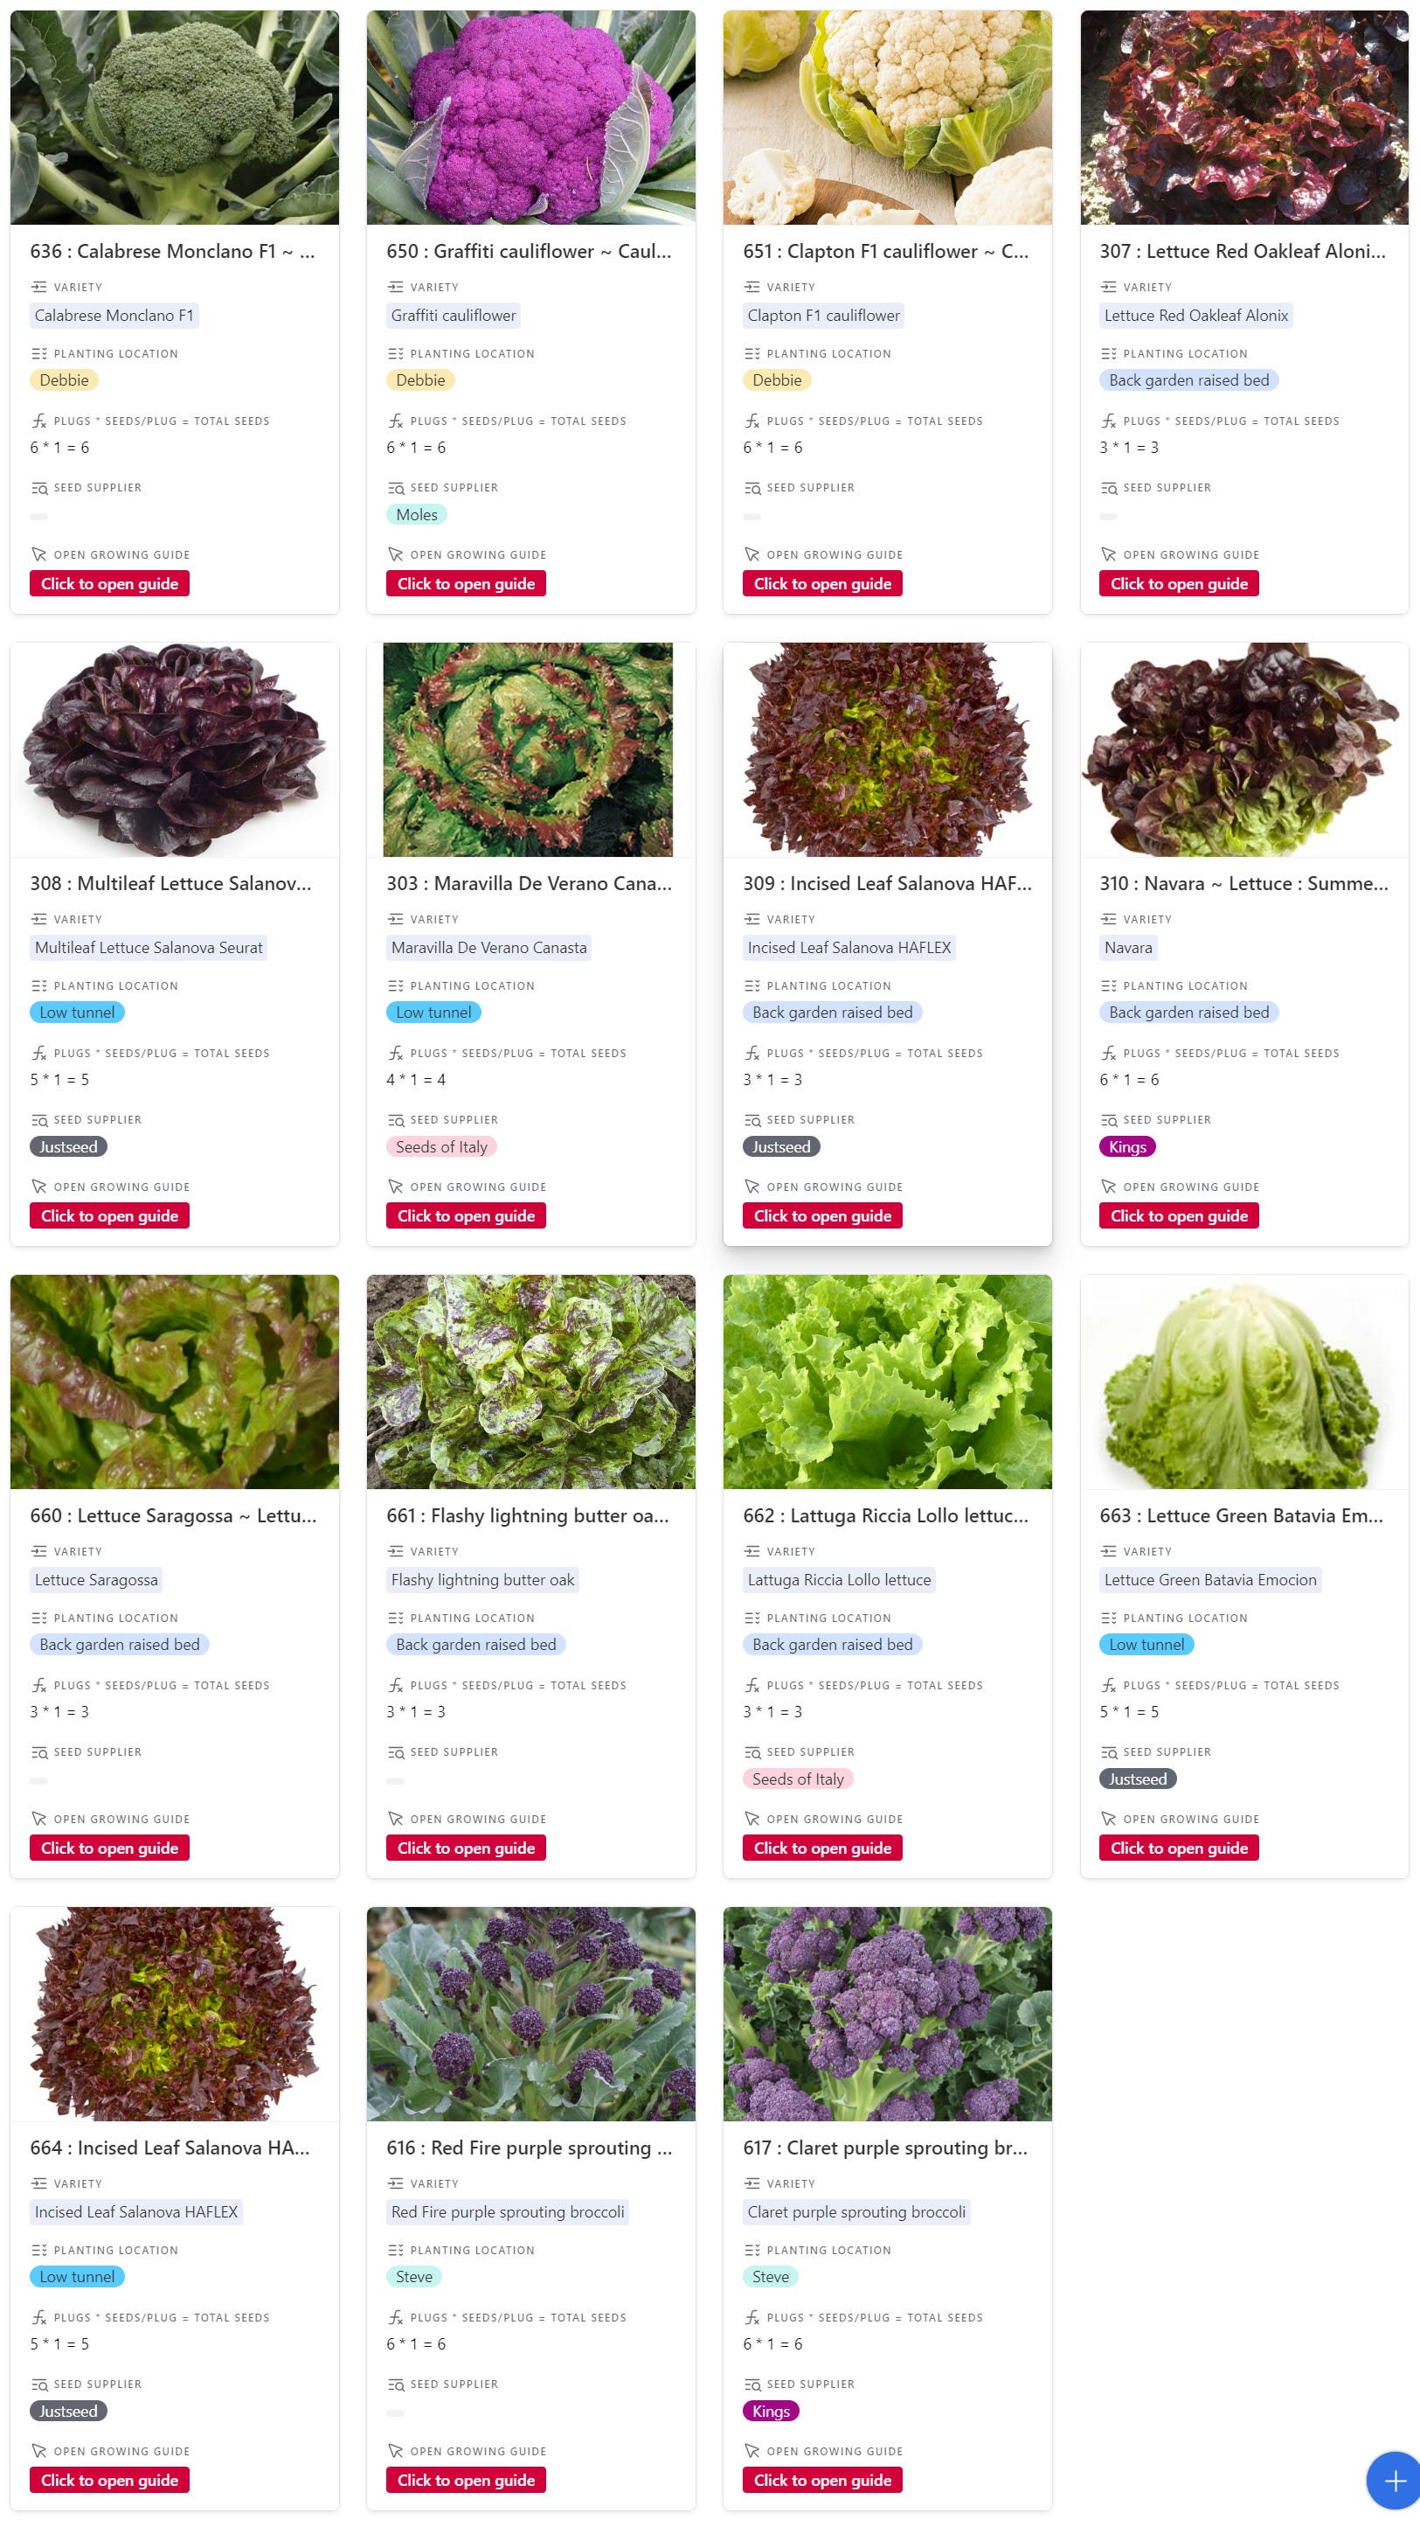Click the formula icon on the Navara lettuce card
This screenshot has width=1420, height=2534.
1108,1053
